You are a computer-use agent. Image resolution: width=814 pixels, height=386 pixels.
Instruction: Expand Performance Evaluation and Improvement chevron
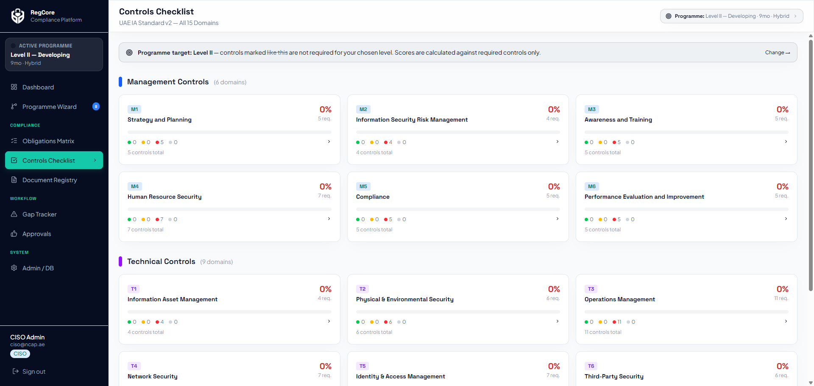coord(786,219)
